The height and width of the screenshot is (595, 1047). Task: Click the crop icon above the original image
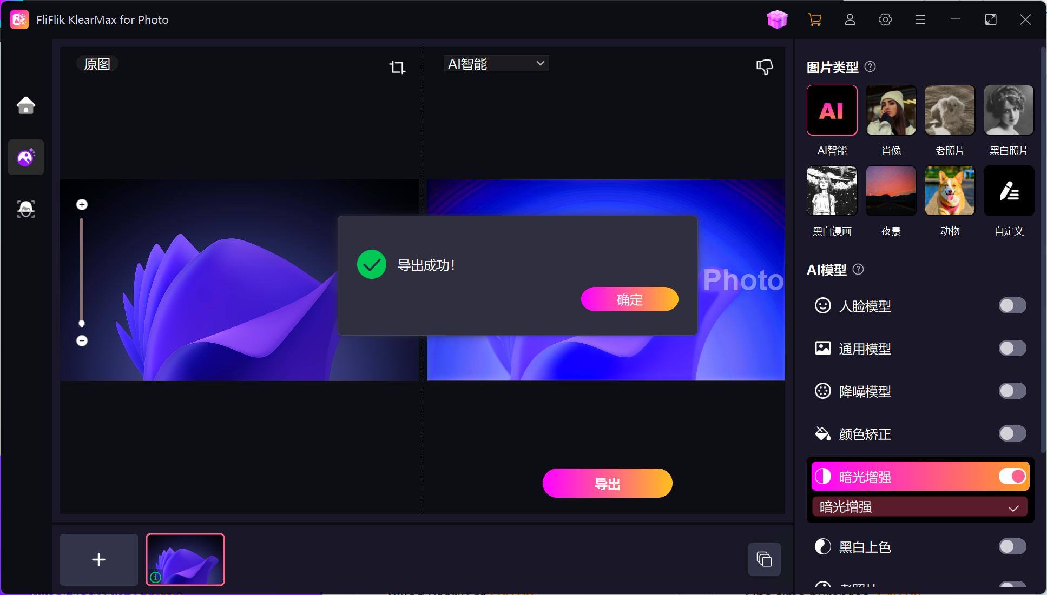397,67
